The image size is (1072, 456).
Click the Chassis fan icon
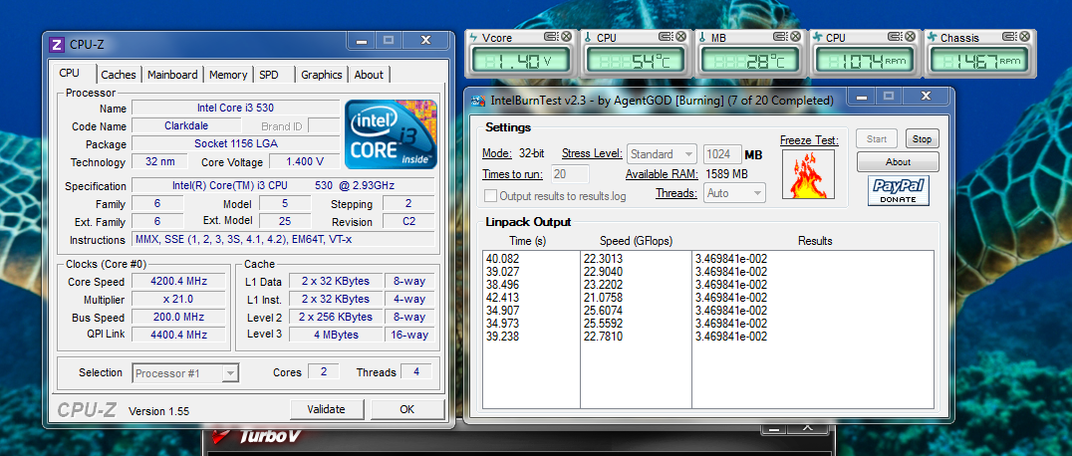[933, 38]
